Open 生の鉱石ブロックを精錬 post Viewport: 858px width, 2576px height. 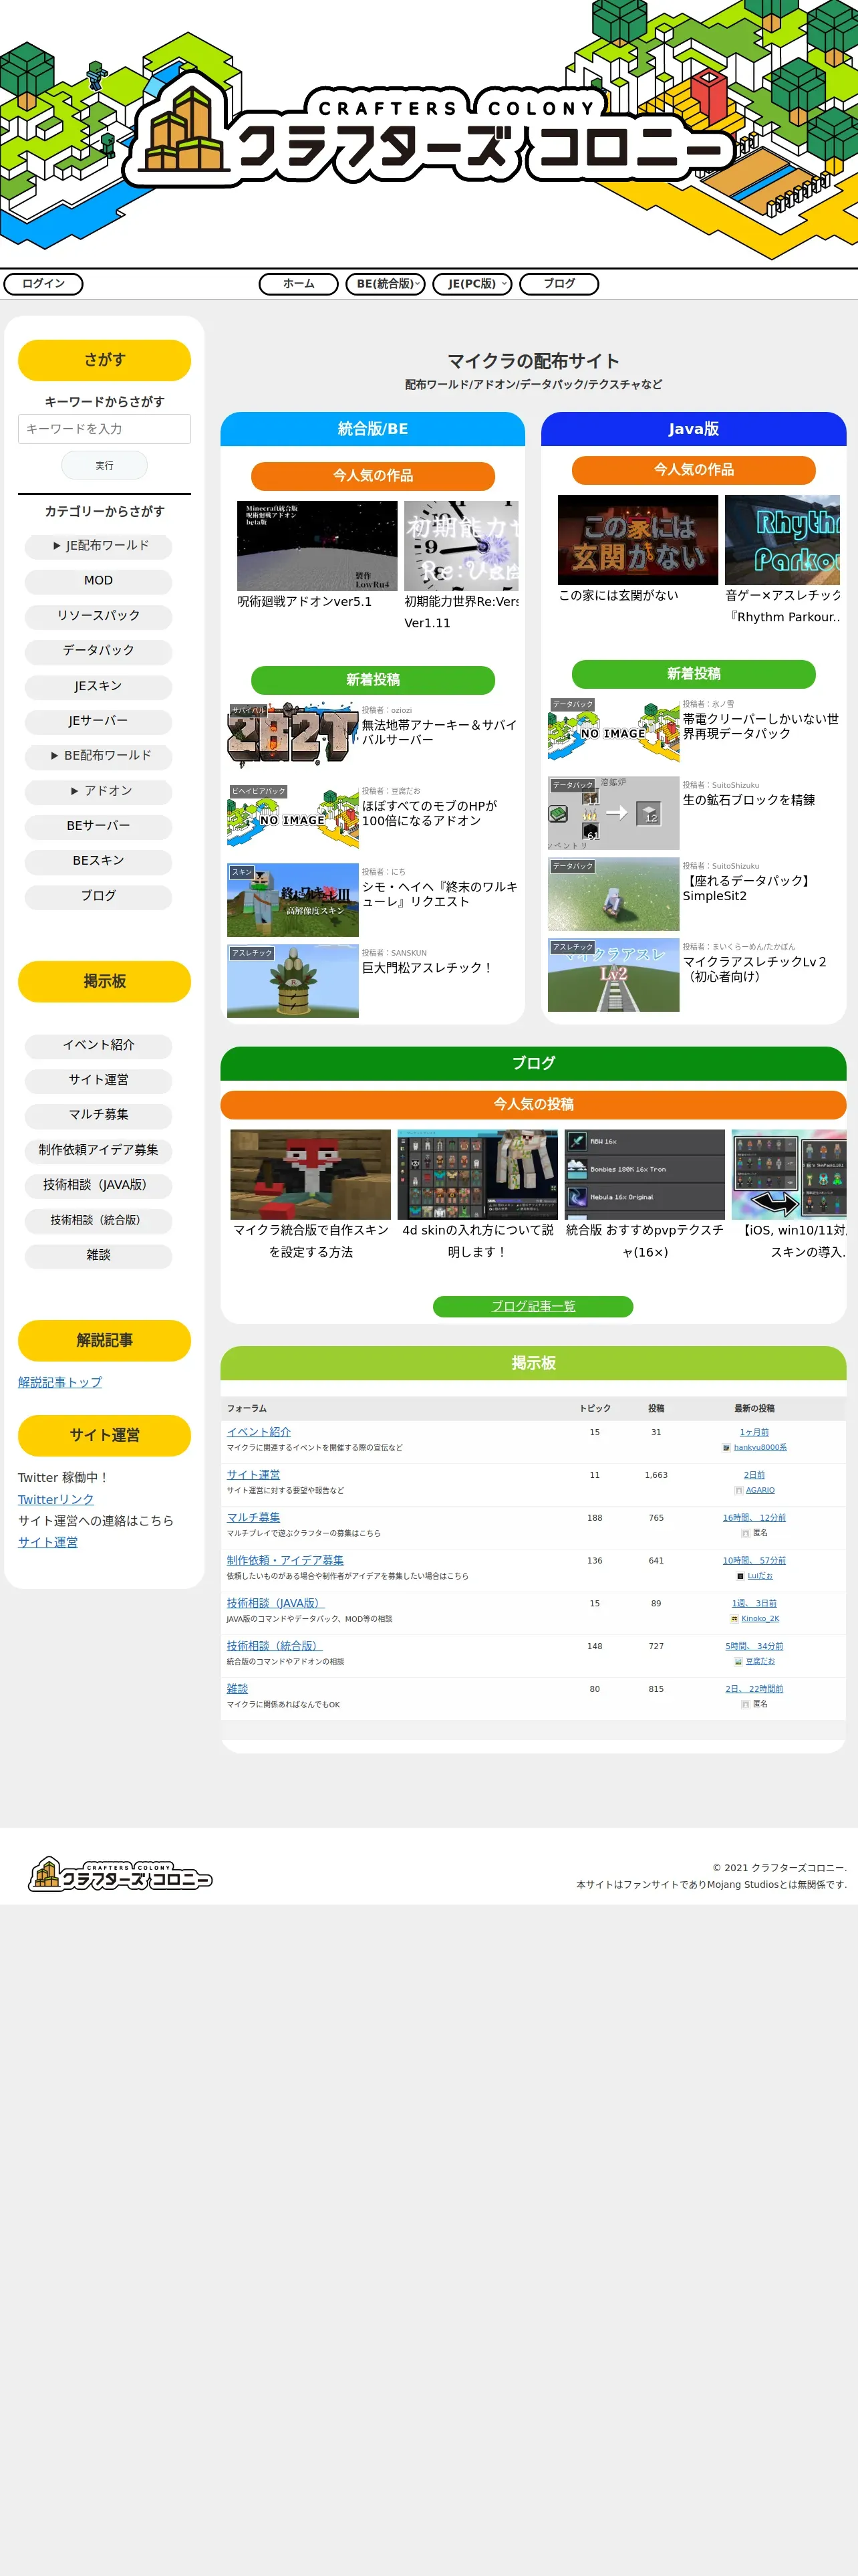coord(749,800)
